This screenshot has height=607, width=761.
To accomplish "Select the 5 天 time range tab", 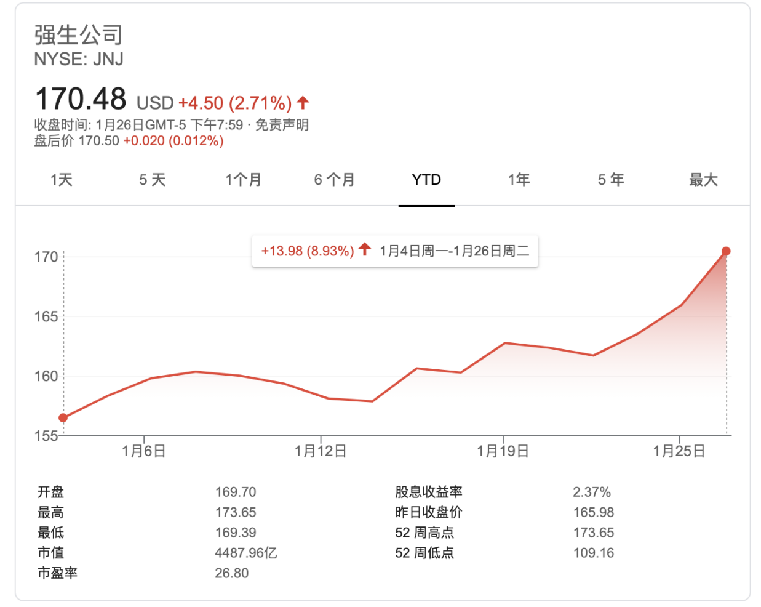I will point(153,180).
